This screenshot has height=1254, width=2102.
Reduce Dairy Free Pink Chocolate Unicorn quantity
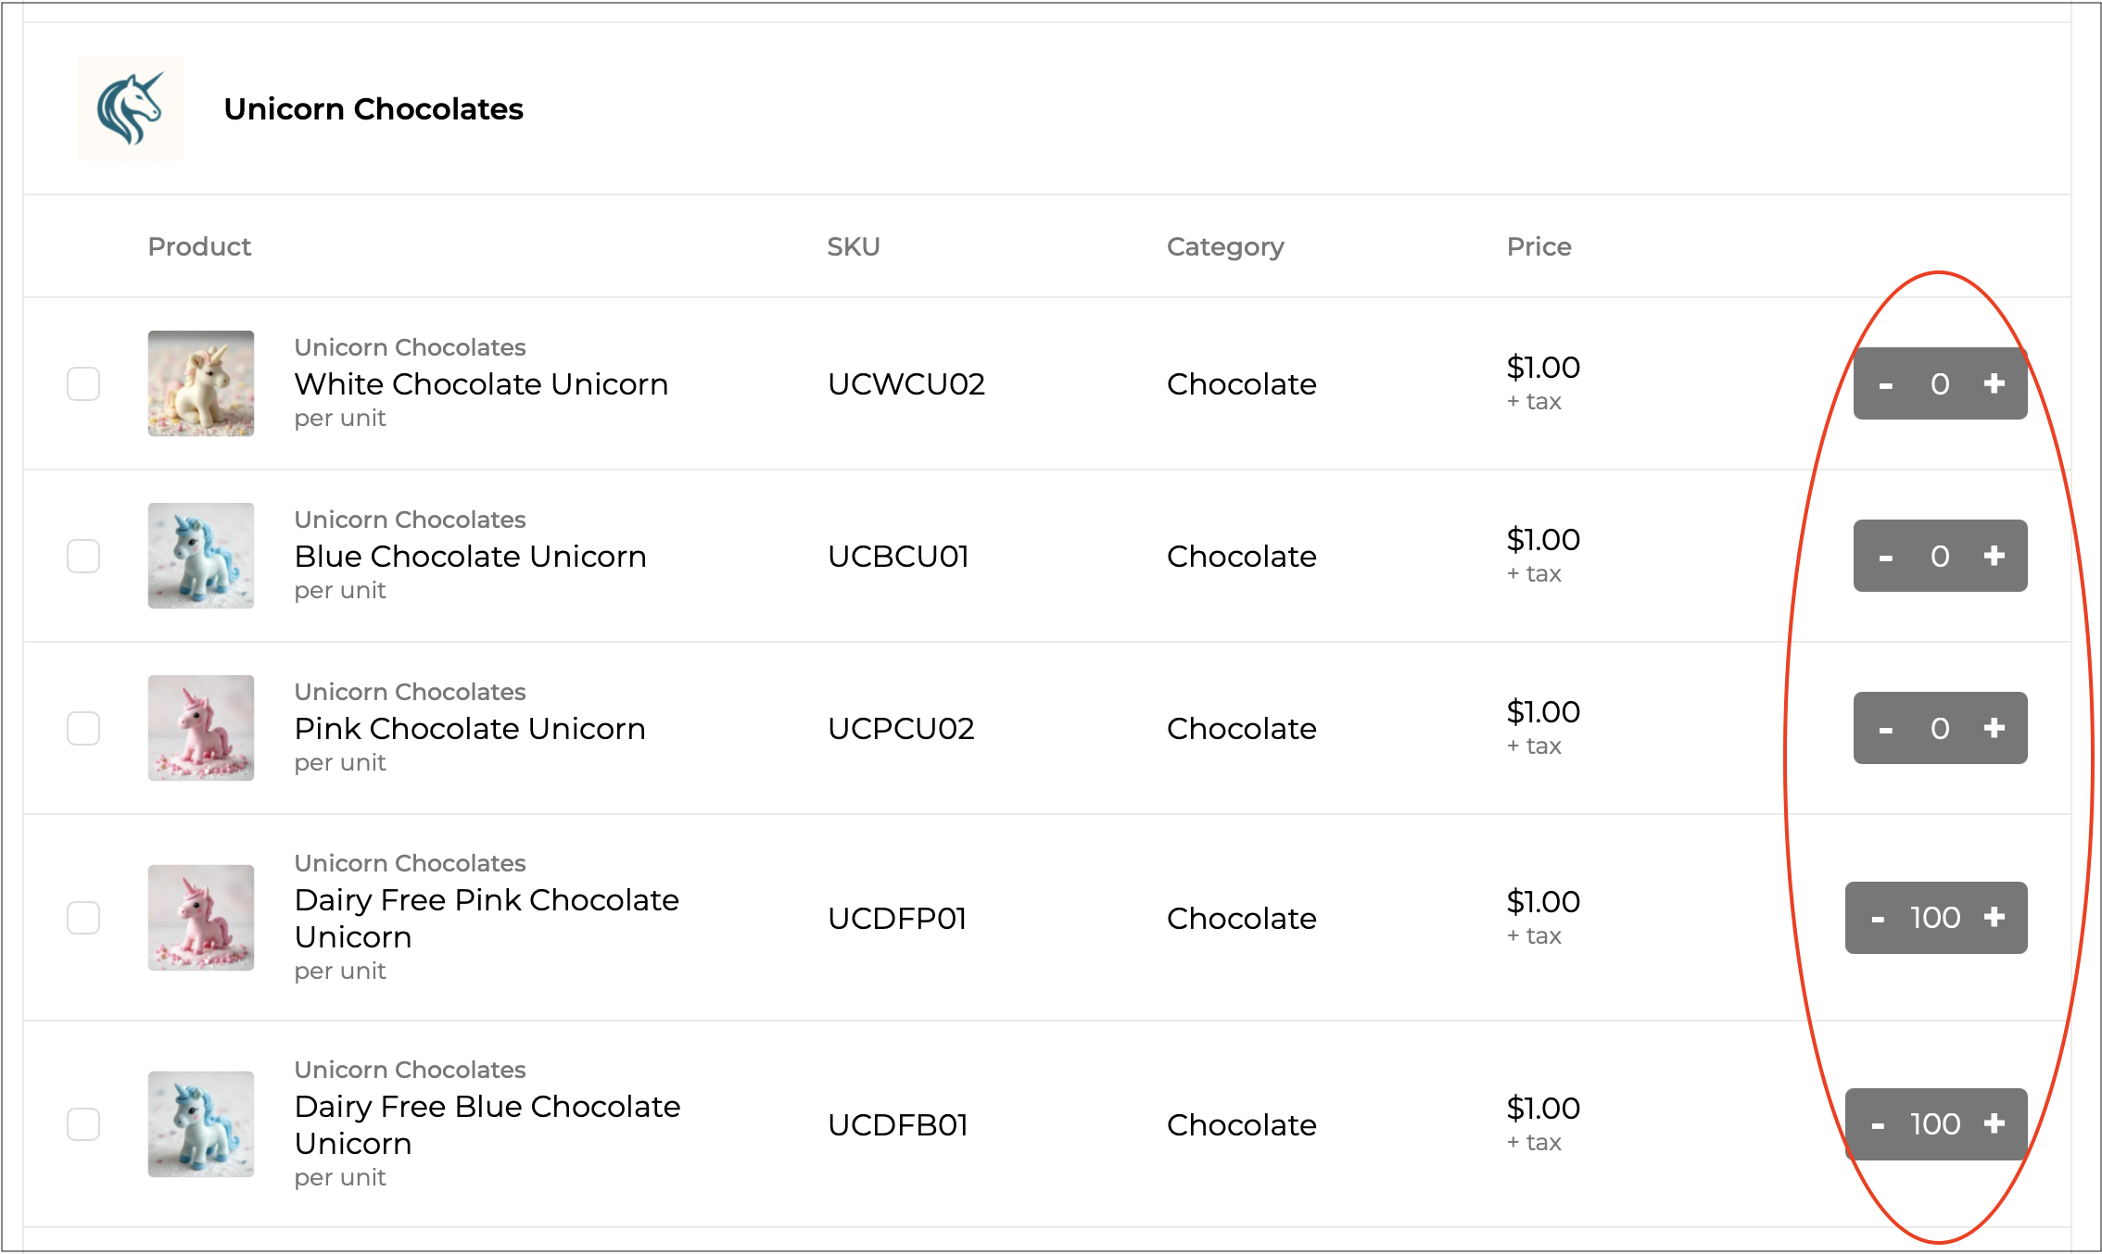tap(1878, 919)
